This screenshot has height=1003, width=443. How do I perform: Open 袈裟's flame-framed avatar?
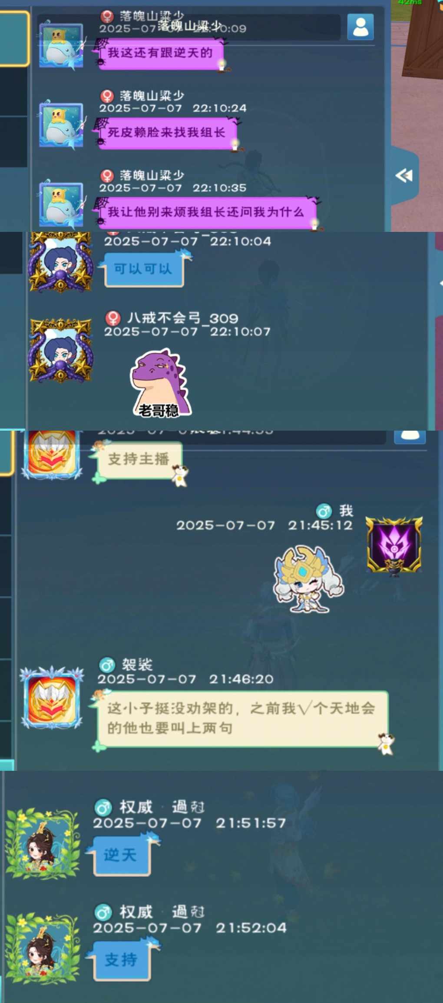[x=52, y=698]
